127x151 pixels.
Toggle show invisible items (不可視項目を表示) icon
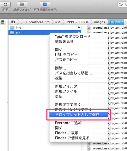[x=45, y=4]
